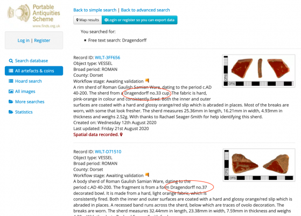The width and height of the screenshot is (301, 216).
Task: Click the spatial data map pin icon
Action: (121, 134)
